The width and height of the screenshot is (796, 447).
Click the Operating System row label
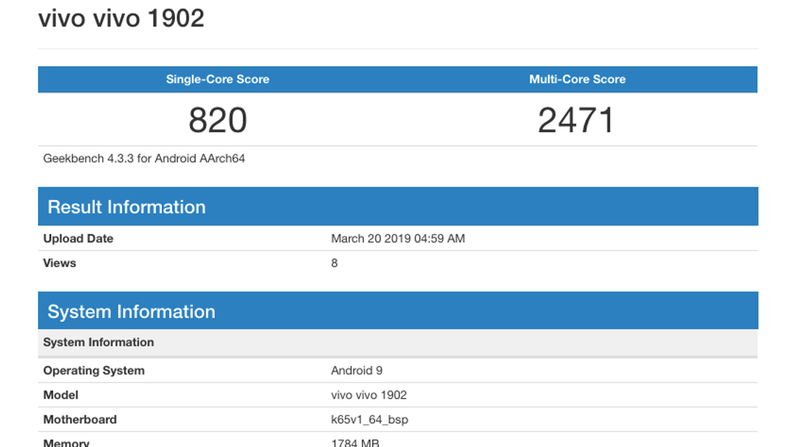tap(94, 371)
